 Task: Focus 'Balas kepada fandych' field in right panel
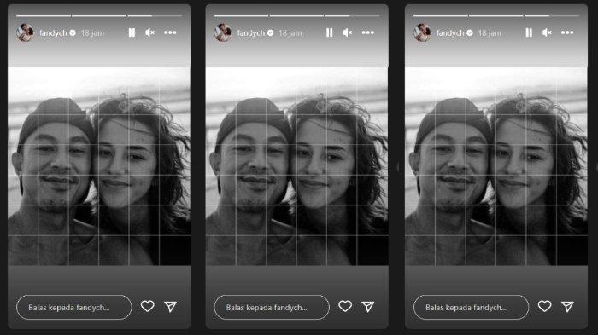pos(471,307)
